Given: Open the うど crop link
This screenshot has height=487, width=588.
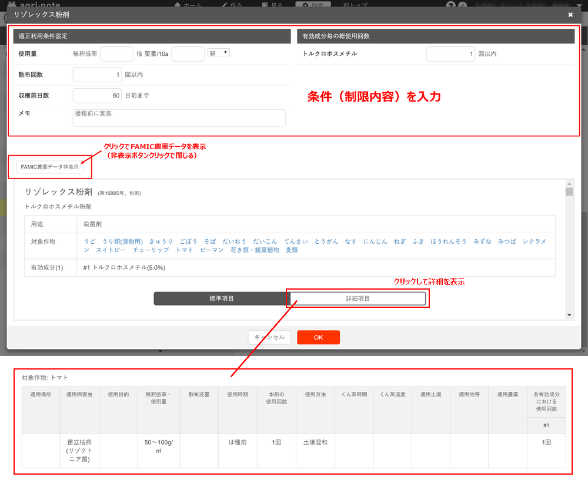Looking at the screenshot, I should tap(89, 241).
